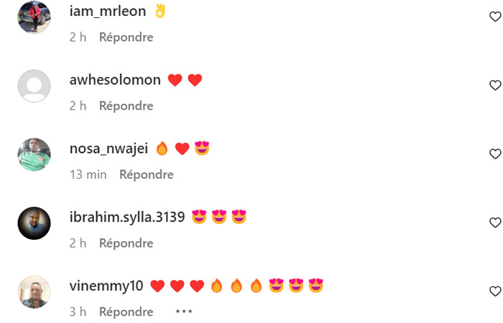503x323 pixels.
Task: Open awhesolomon's default avatar
Action: tap(34, 86)
